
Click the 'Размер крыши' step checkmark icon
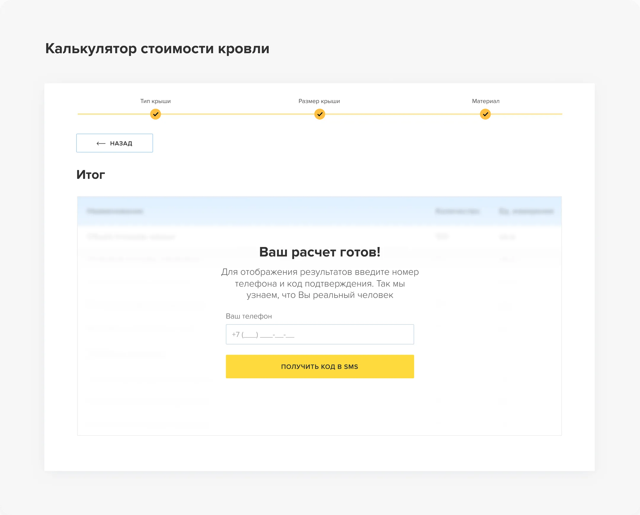pyautogui.click(x=319, y=114)
